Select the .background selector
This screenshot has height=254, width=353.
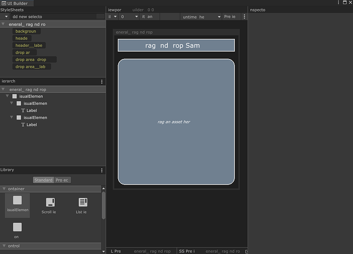click(26, 31)
